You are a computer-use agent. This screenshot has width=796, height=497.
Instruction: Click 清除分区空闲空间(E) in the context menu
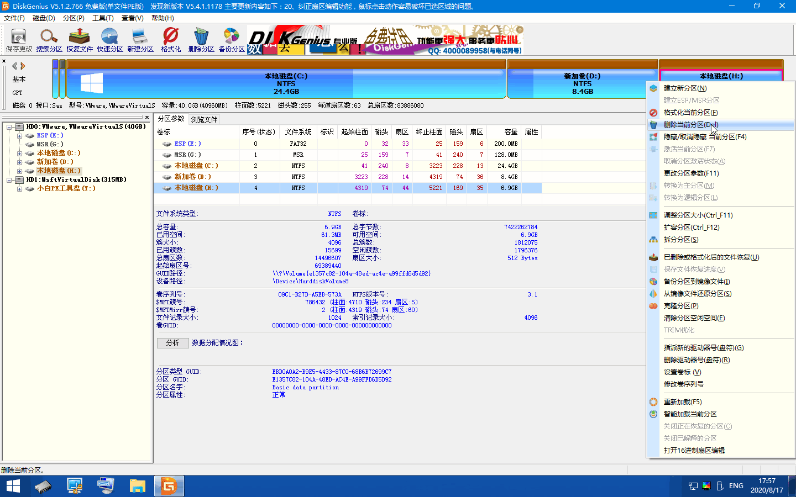click(721, 318)
